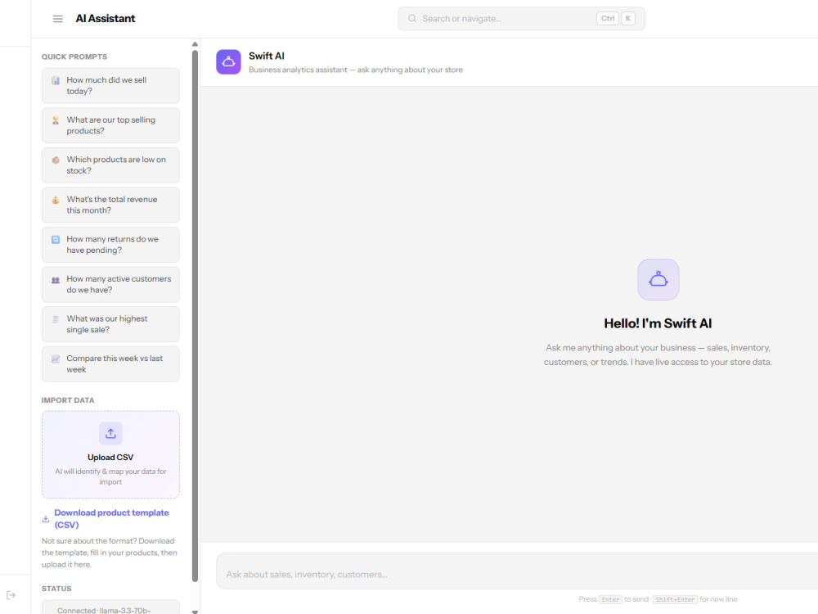The width and height of the screenshot is (818, 614).
Task: Click the 'Enter' key hint below input
Action: click(610, 599)
